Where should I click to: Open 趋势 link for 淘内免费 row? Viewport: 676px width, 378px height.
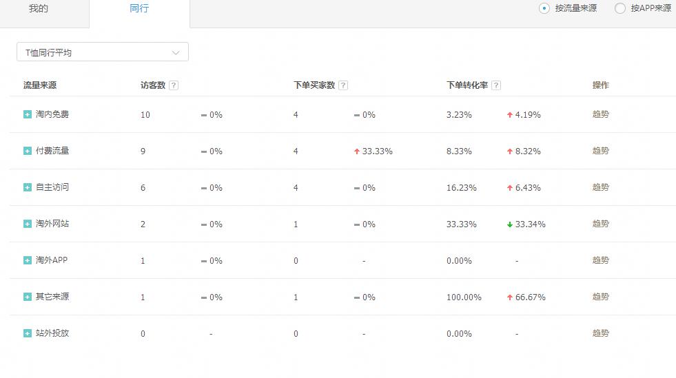click(x=600, y=114)
